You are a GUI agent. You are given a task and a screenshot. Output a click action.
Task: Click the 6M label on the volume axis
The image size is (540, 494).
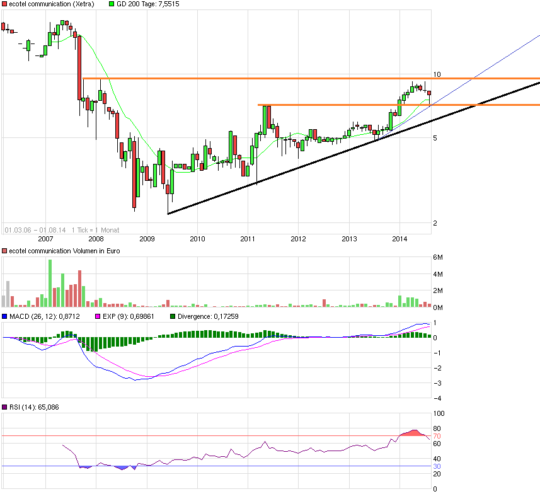437,258
